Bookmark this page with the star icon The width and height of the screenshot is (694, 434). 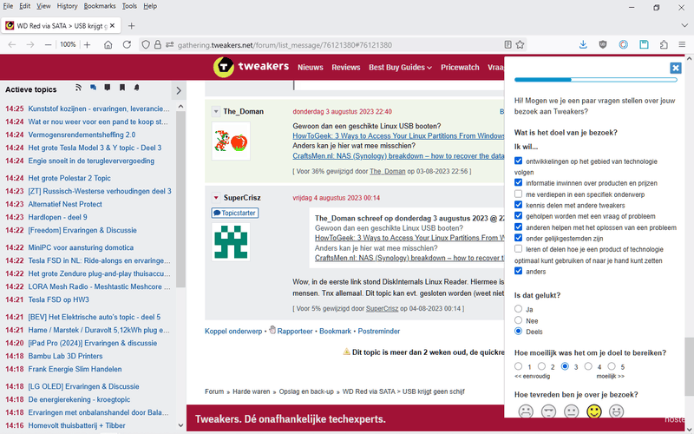pyautogui.click(x=520, y=45)
